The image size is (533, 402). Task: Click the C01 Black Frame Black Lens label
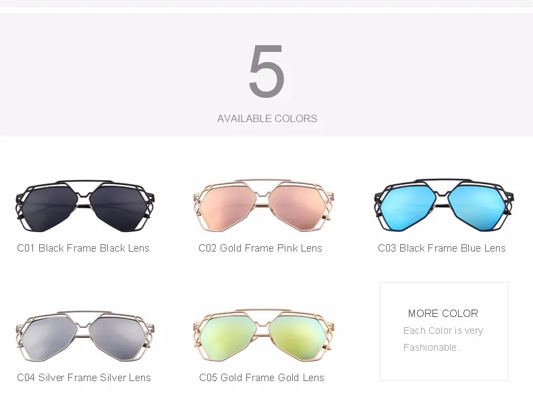83,248
